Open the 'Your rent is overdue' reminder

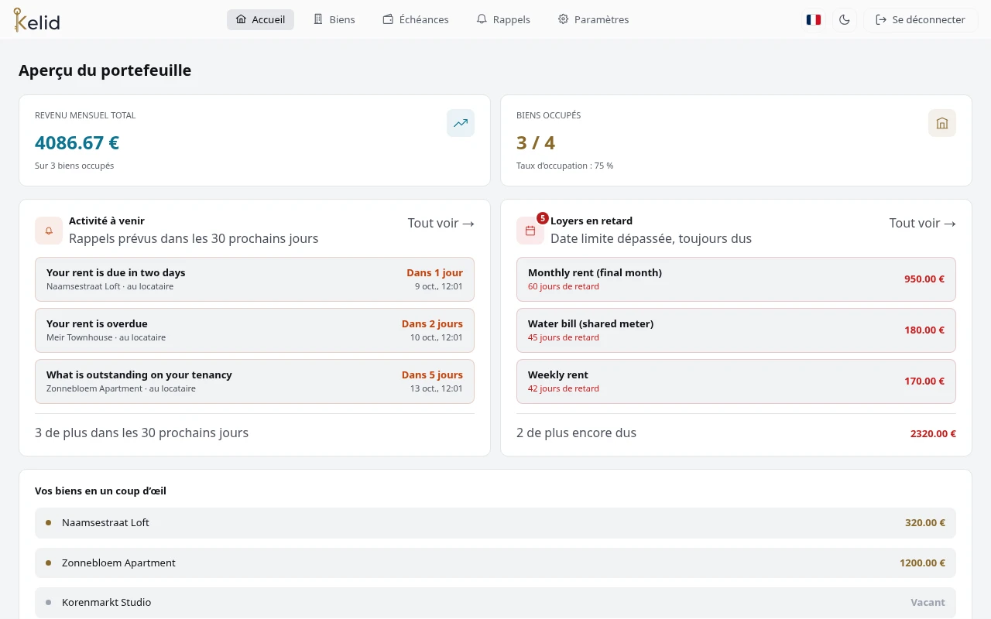tap(255, 330)
